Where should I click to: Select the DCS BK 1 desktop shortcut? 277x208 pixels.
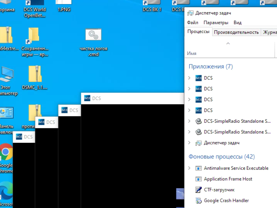coord(152,6)
